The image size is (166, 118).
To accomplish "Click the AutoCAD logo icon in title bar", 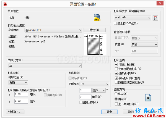I will pos(5,4).
